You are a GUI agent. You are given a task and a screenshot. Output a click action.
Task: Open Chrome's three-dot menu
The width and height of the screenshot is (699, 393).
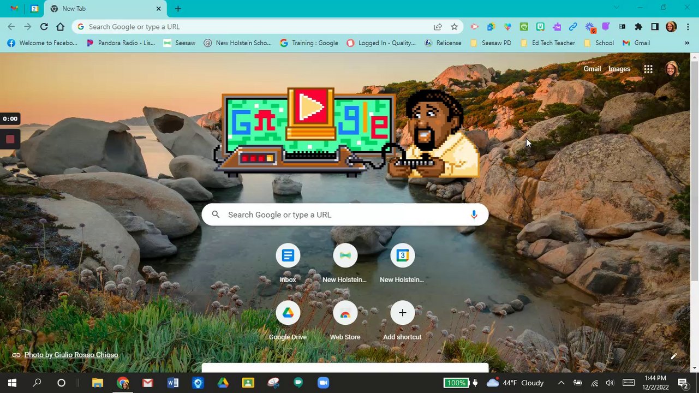pos(688,27)
